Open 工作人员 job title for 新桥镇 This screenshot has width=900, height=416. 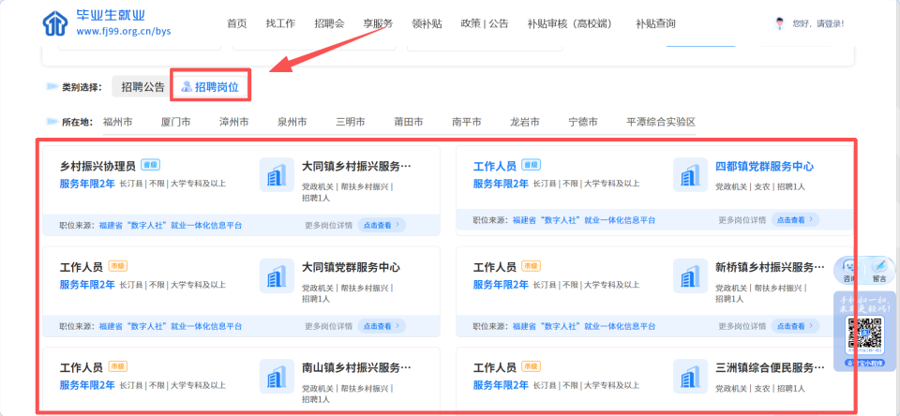click(x=494, y=267)
